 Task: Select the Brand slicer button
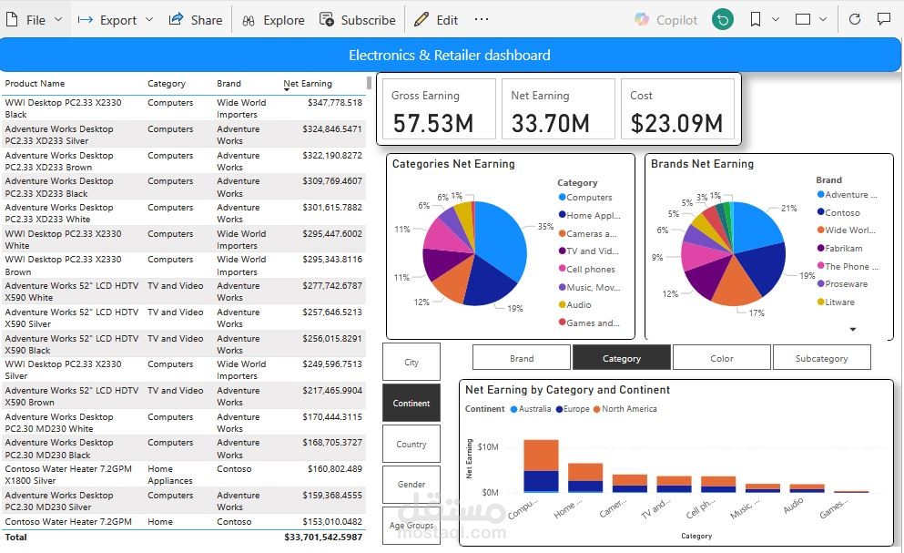pyautogui.click(x=521, y=358)
